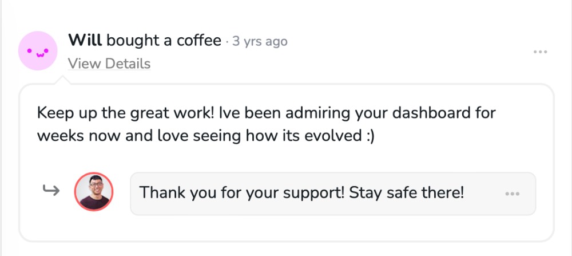Click the dot separator before the timestamp

tap(227, 42)
